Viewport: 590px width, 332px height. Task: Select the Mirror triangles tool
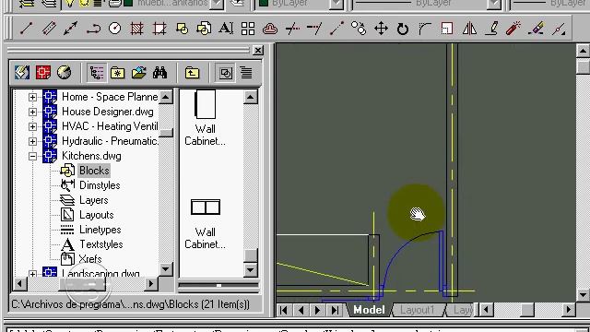pos(469,29)
